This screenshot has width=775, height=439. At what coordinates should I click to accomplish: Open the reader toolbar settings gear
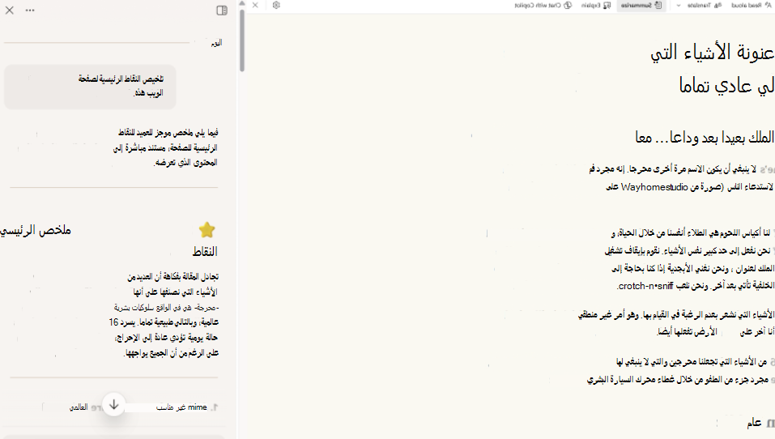pos(276,5)
